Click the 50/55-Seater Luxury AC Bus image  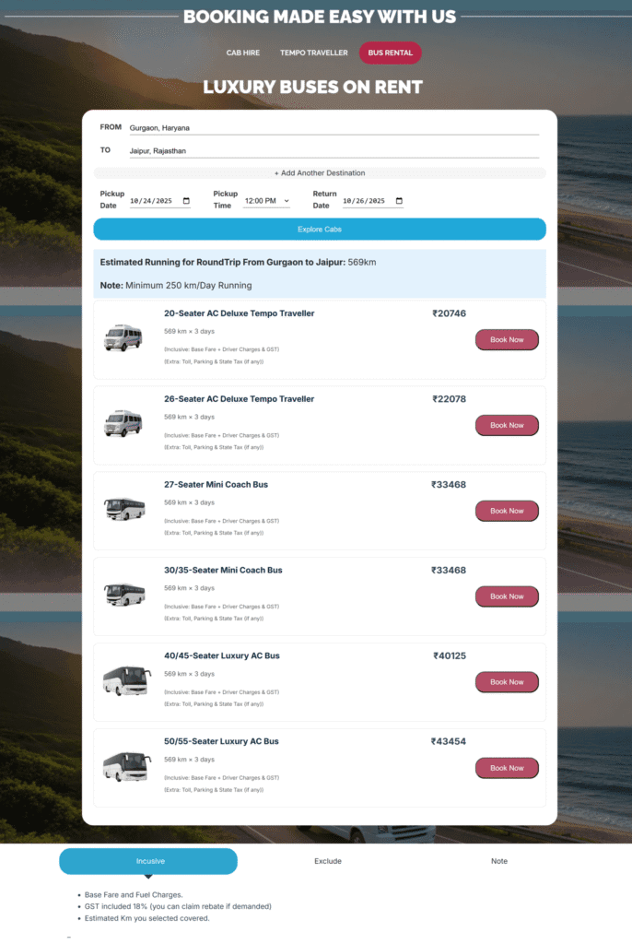tap(125, 766)
